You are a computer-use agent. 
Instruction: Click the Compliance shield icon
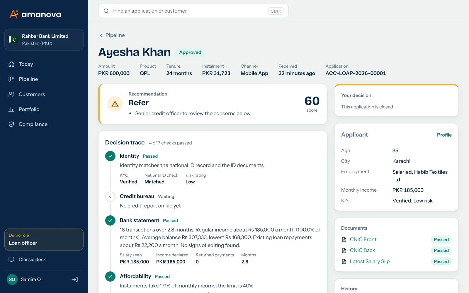point(11,124)
